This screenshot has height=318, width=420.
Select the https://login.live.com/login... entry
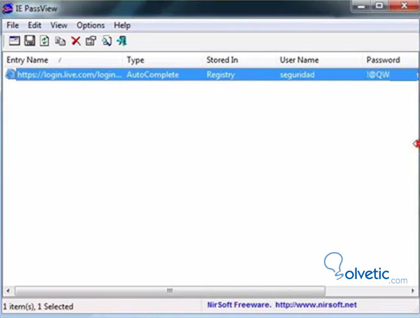(69, 75)
